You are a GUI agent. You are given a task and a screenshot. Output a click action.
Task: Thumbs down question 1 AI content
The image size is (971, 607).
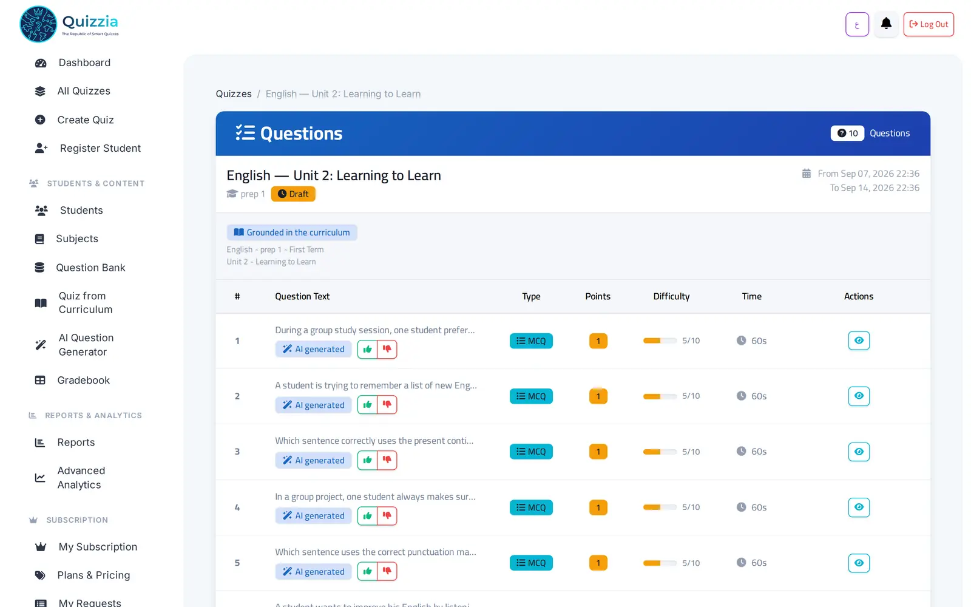click(387, 349)
